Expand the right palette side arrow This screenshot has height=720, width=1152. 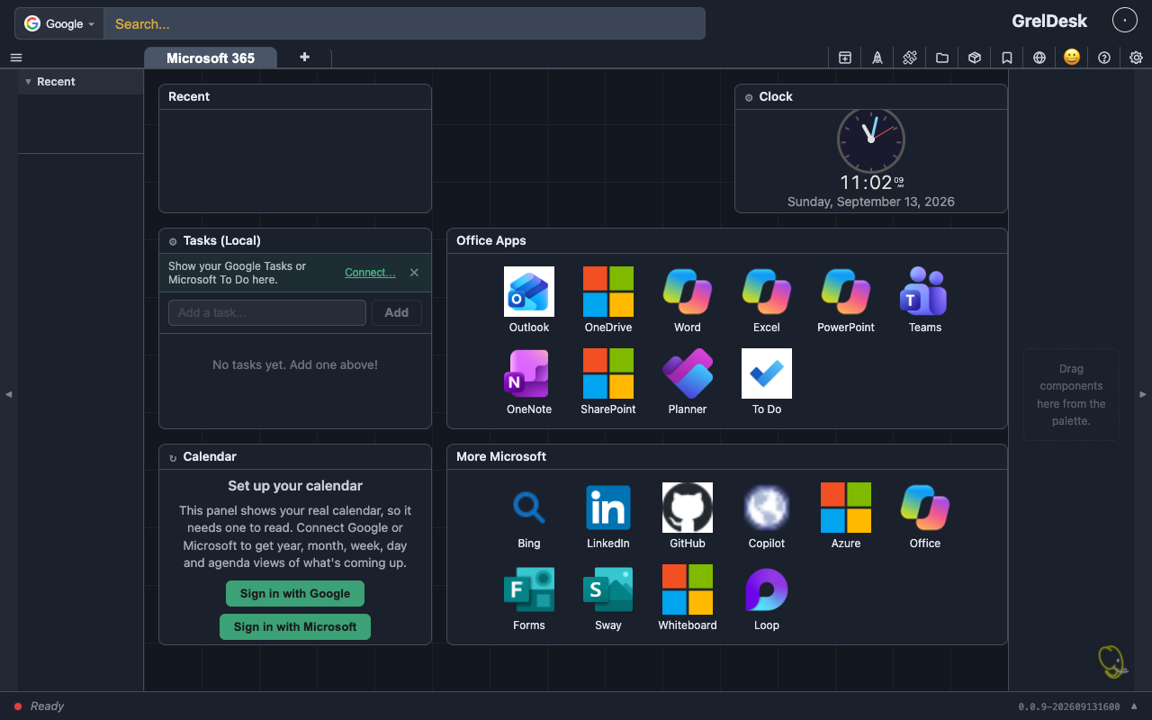[x=1143, y=394]
